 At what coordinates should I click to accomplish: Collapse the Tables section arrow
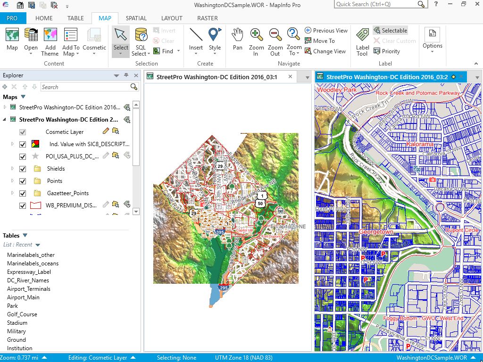point(25,236)
